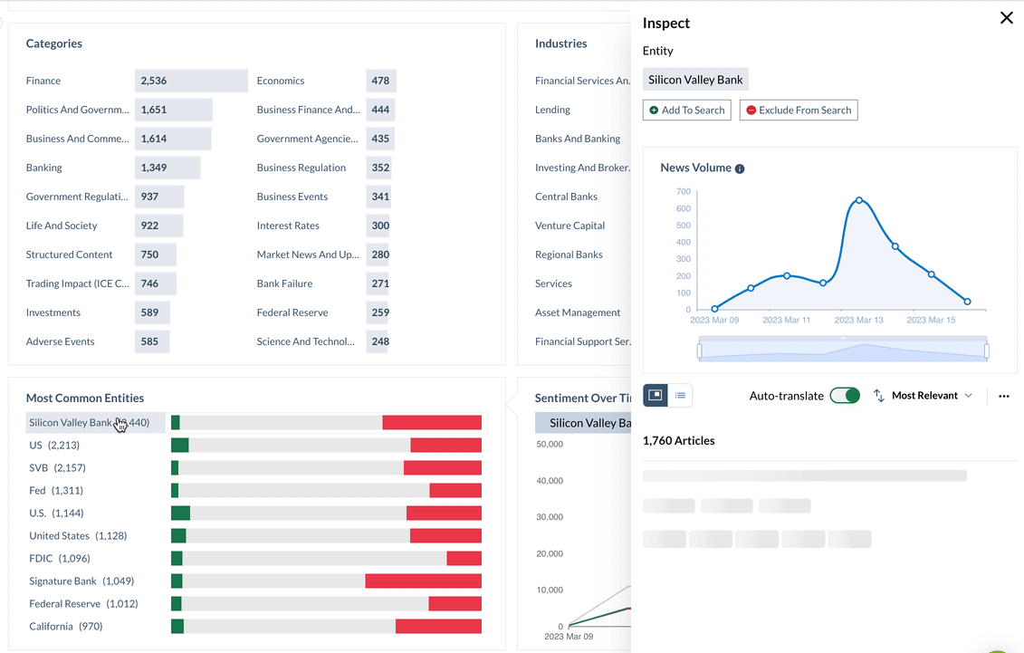Select the Lending industry
Screen dimensions: 1024x653
click(552, 110)
